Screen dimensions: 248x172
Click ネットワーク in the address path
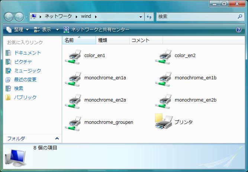click(x=58, y=16)
